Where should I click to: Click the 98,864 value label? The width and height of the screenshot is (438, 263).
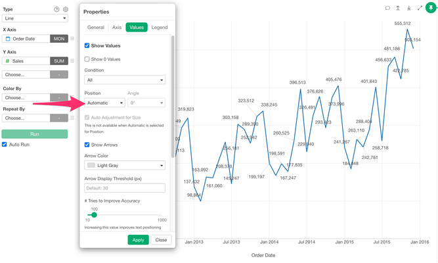[194, 195]
